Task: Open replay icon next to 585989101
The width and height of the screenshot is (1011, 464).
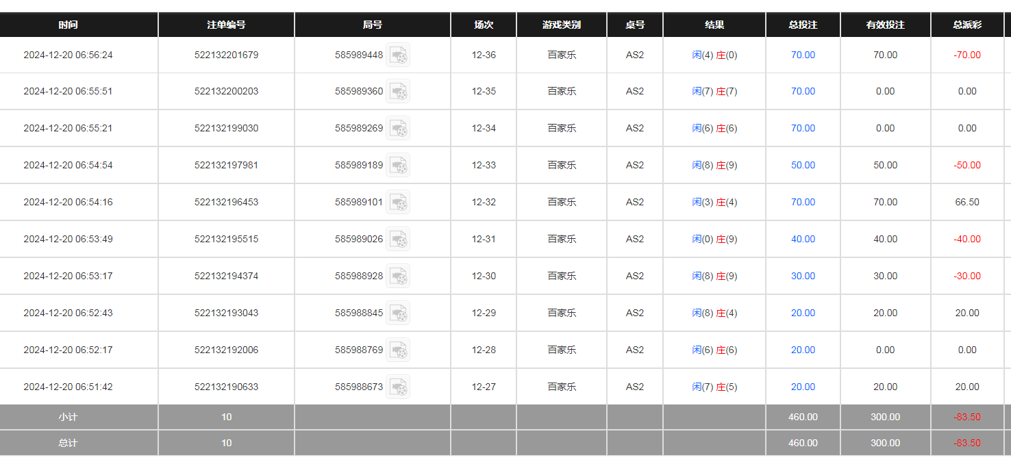Action: pos(398,203)
